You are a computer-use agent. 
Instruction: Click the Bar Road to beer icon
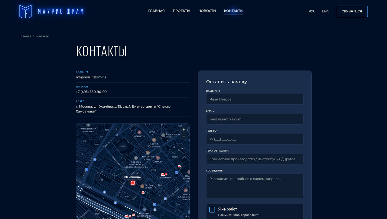pos(142,186)
